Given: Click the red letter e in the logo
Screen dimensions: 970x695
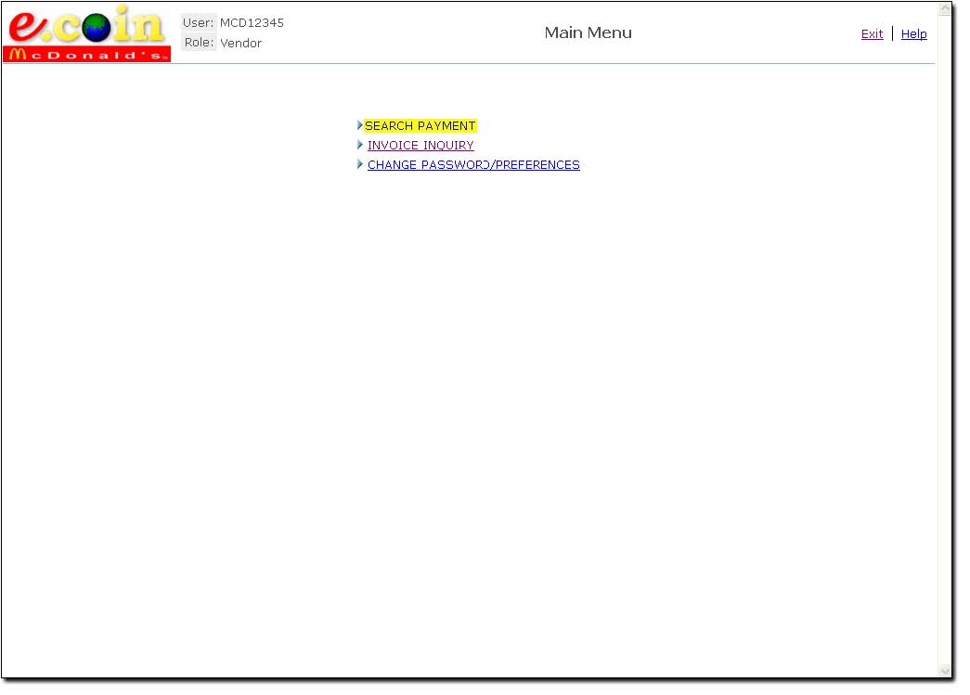Looking at the screenshot, I should 28,27.
